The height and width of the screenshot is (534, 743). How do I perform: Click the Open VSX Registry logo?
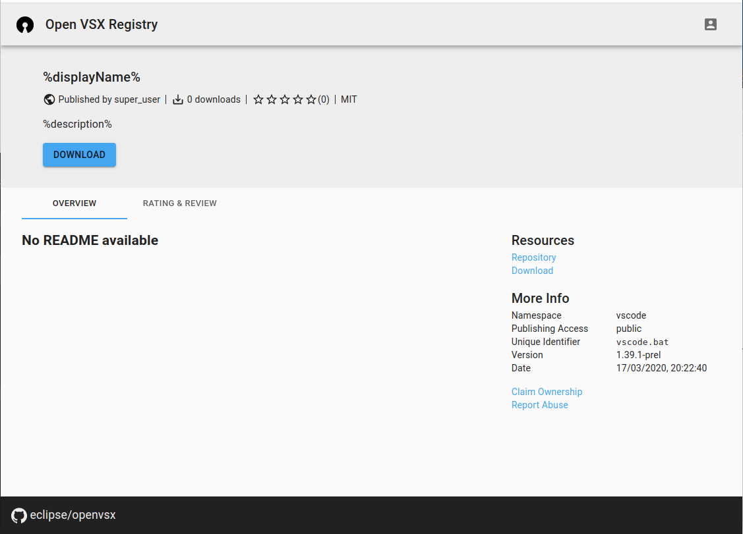click(24, 24)
